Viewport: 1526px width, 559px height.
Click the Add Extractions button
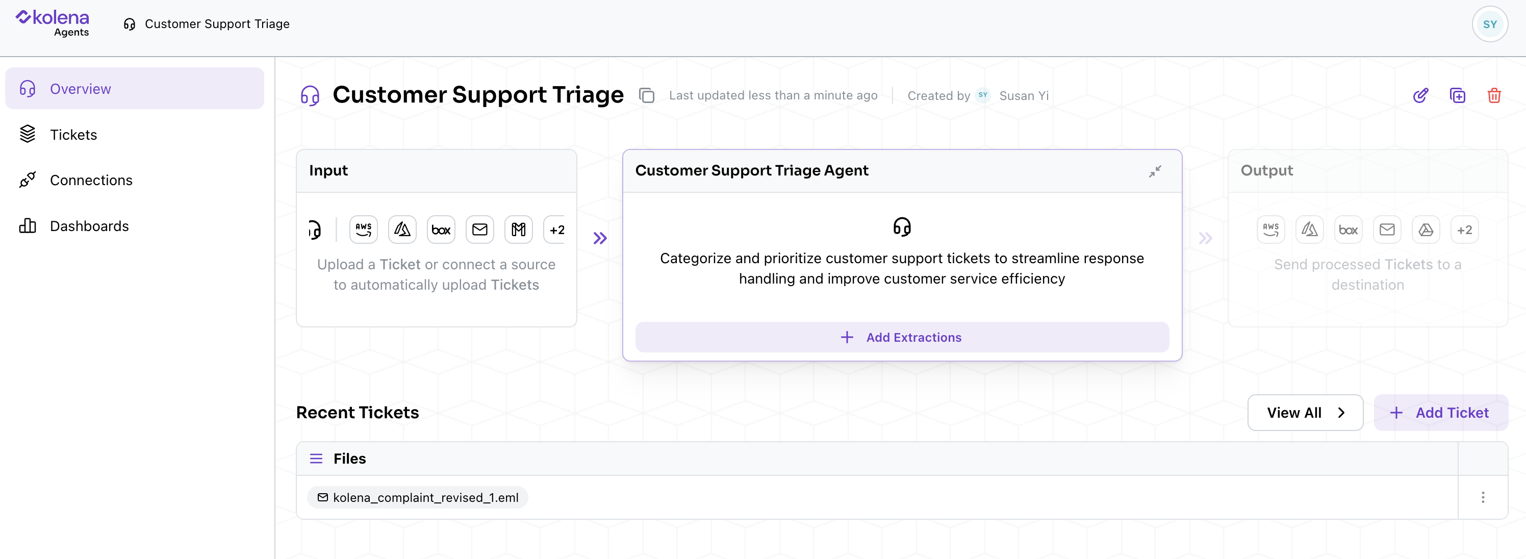tap(902, 337)
